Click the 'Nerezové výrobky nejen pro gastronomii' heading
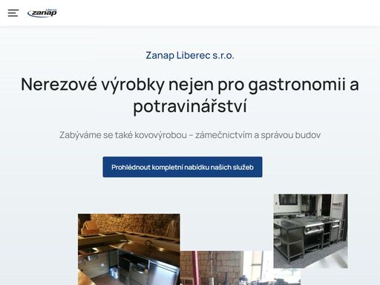This screenshot has width=380, height=285. 190,95
